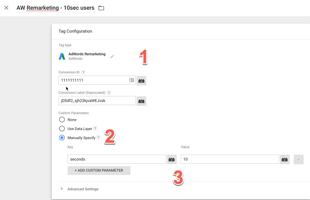Insert variable for Conversion Label field
Viewport: 310px width, 200px height.
(x=141, y=101)
